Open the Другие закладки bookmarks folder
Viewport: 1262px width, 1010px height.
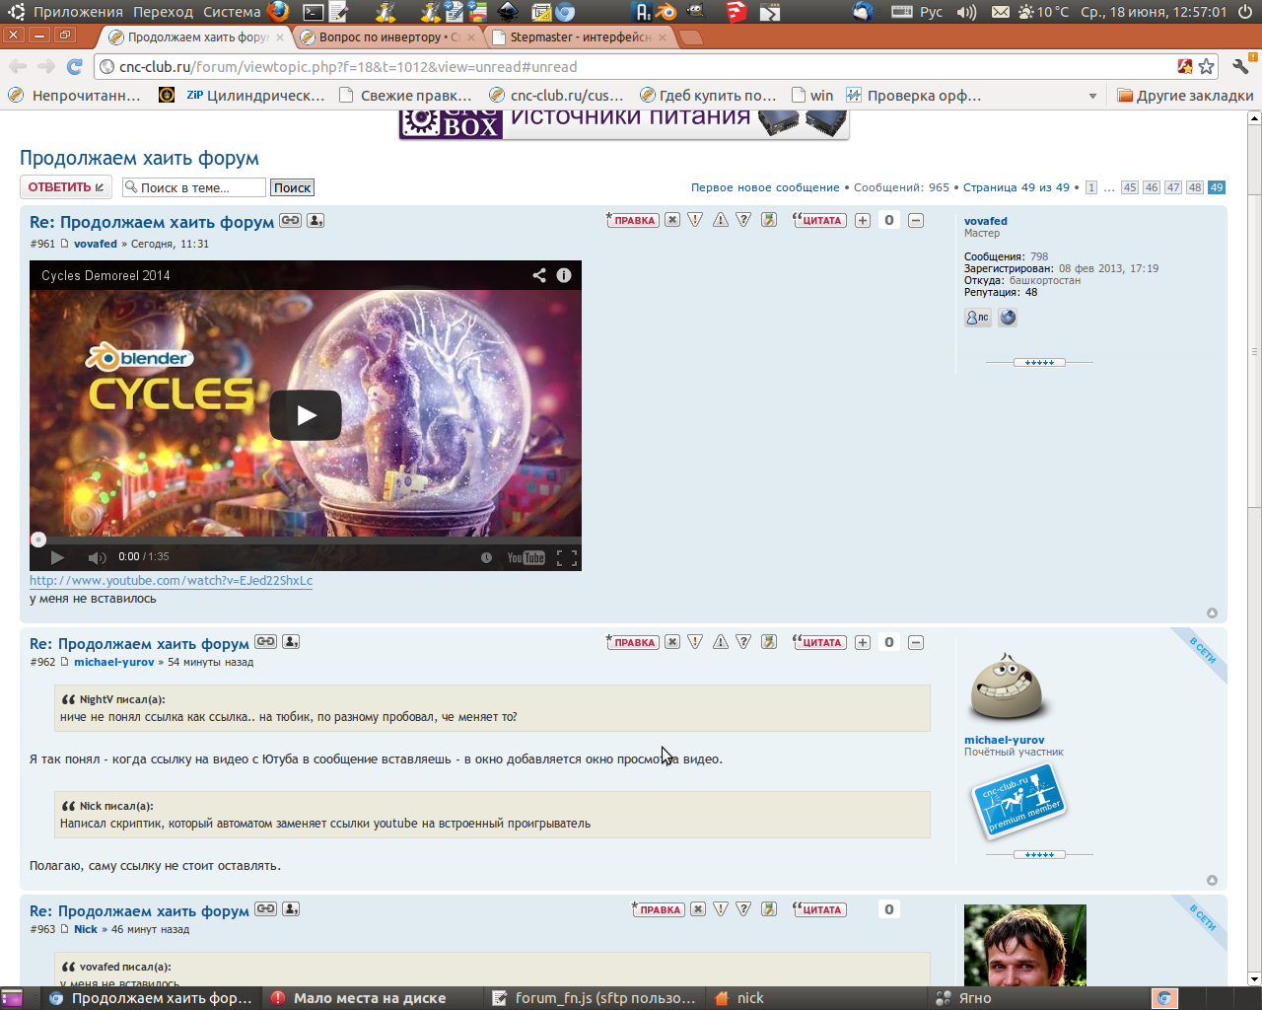click(1185, 96)
